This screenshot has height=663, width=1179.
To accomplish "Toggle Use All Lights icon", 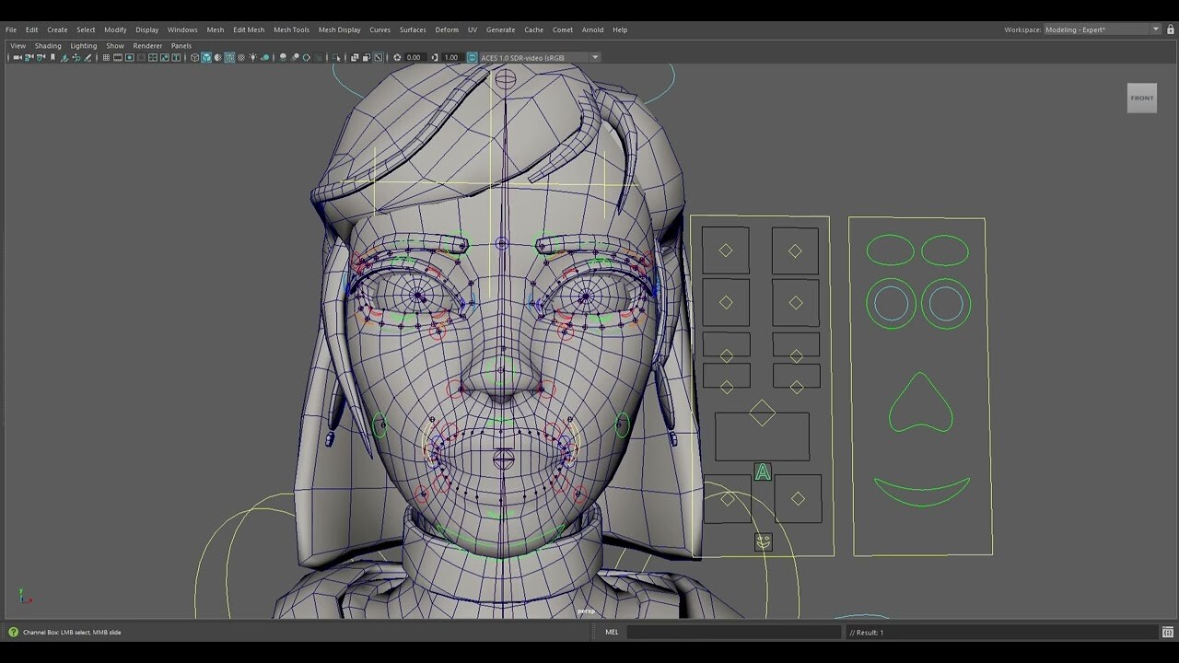I will pos(253,57).
